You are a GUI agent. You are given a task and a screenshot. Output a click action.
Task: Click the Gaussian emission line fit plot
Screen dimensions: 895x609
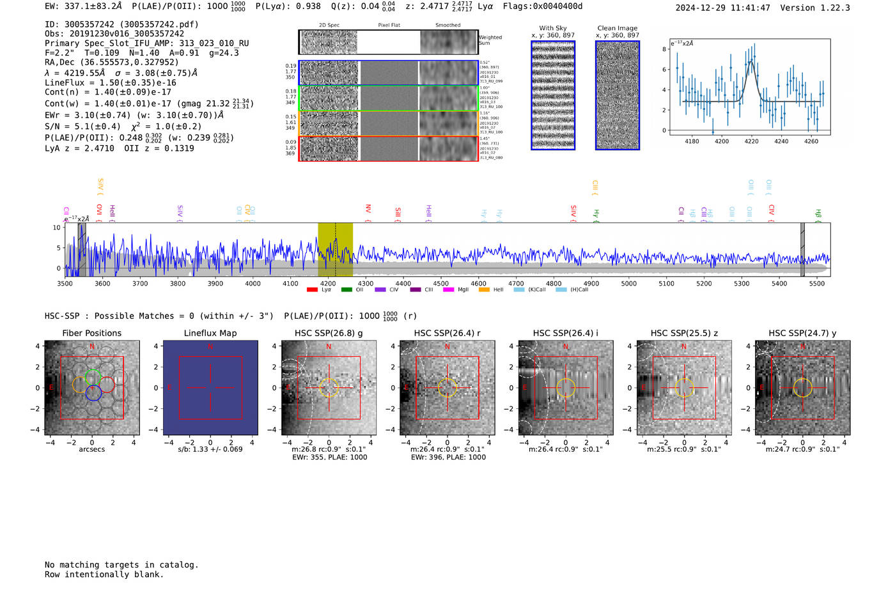point(749,87)
